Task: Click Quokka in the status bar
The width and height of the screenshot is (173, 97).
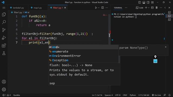Action: click(16, 95)
